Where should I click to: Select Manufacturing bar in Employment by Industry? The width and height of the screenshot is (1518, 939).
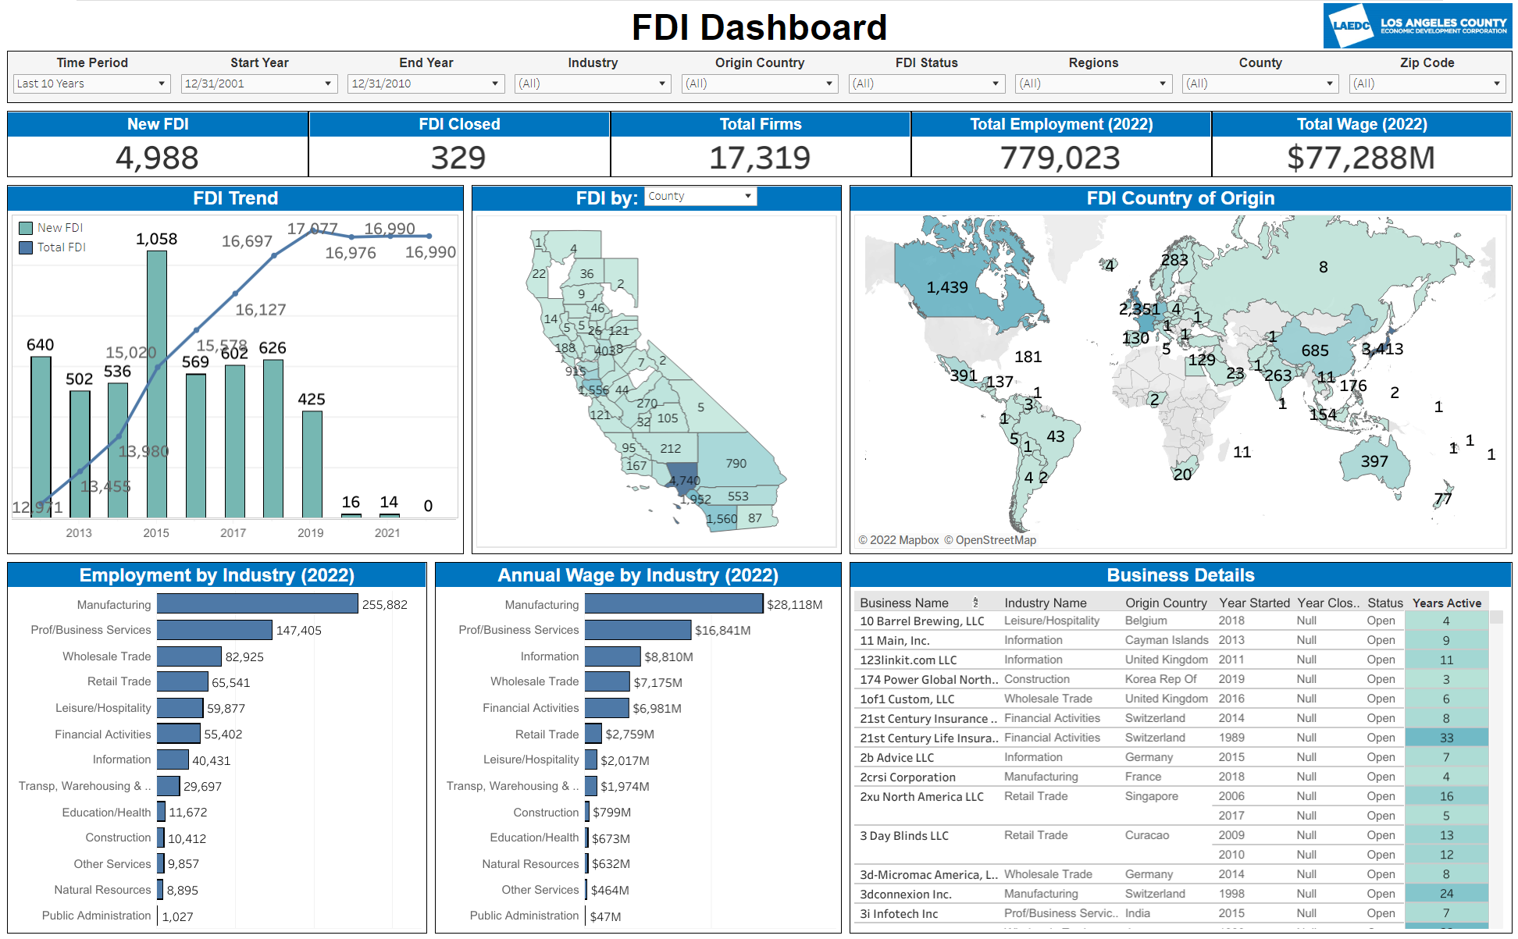tap(257, 604)
